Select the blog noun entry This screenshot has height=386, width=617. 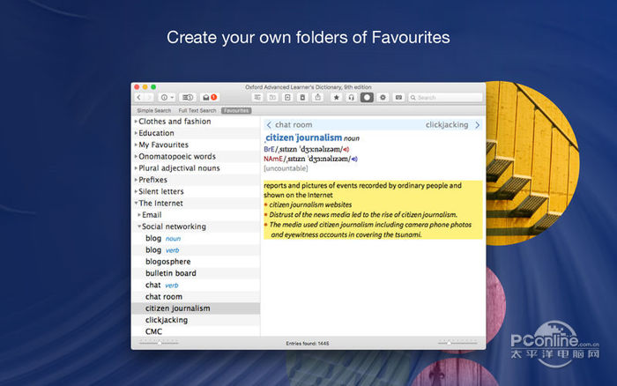[x=196, y=238]
